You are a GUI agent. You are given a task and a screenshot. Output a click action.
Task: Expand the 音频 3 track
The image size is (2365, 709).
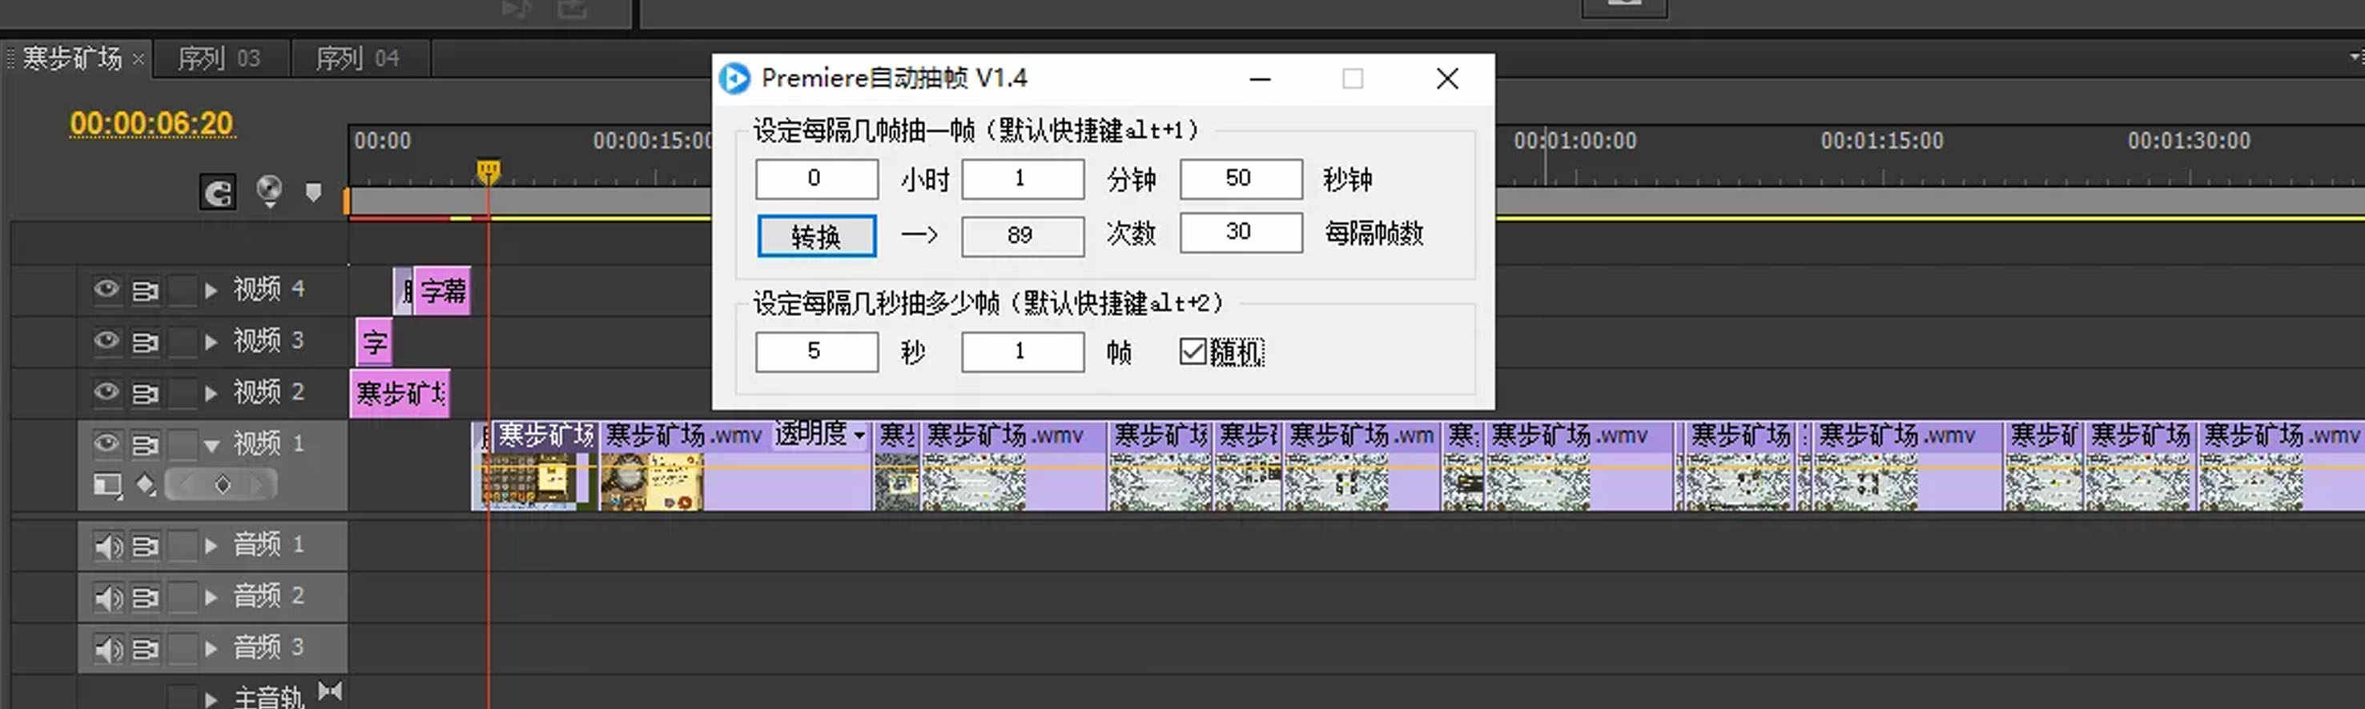click(x=211, y=648)
